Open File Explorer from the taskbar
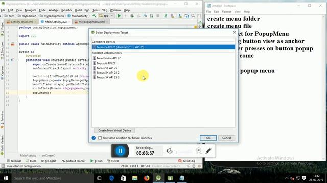 [135, 178]
